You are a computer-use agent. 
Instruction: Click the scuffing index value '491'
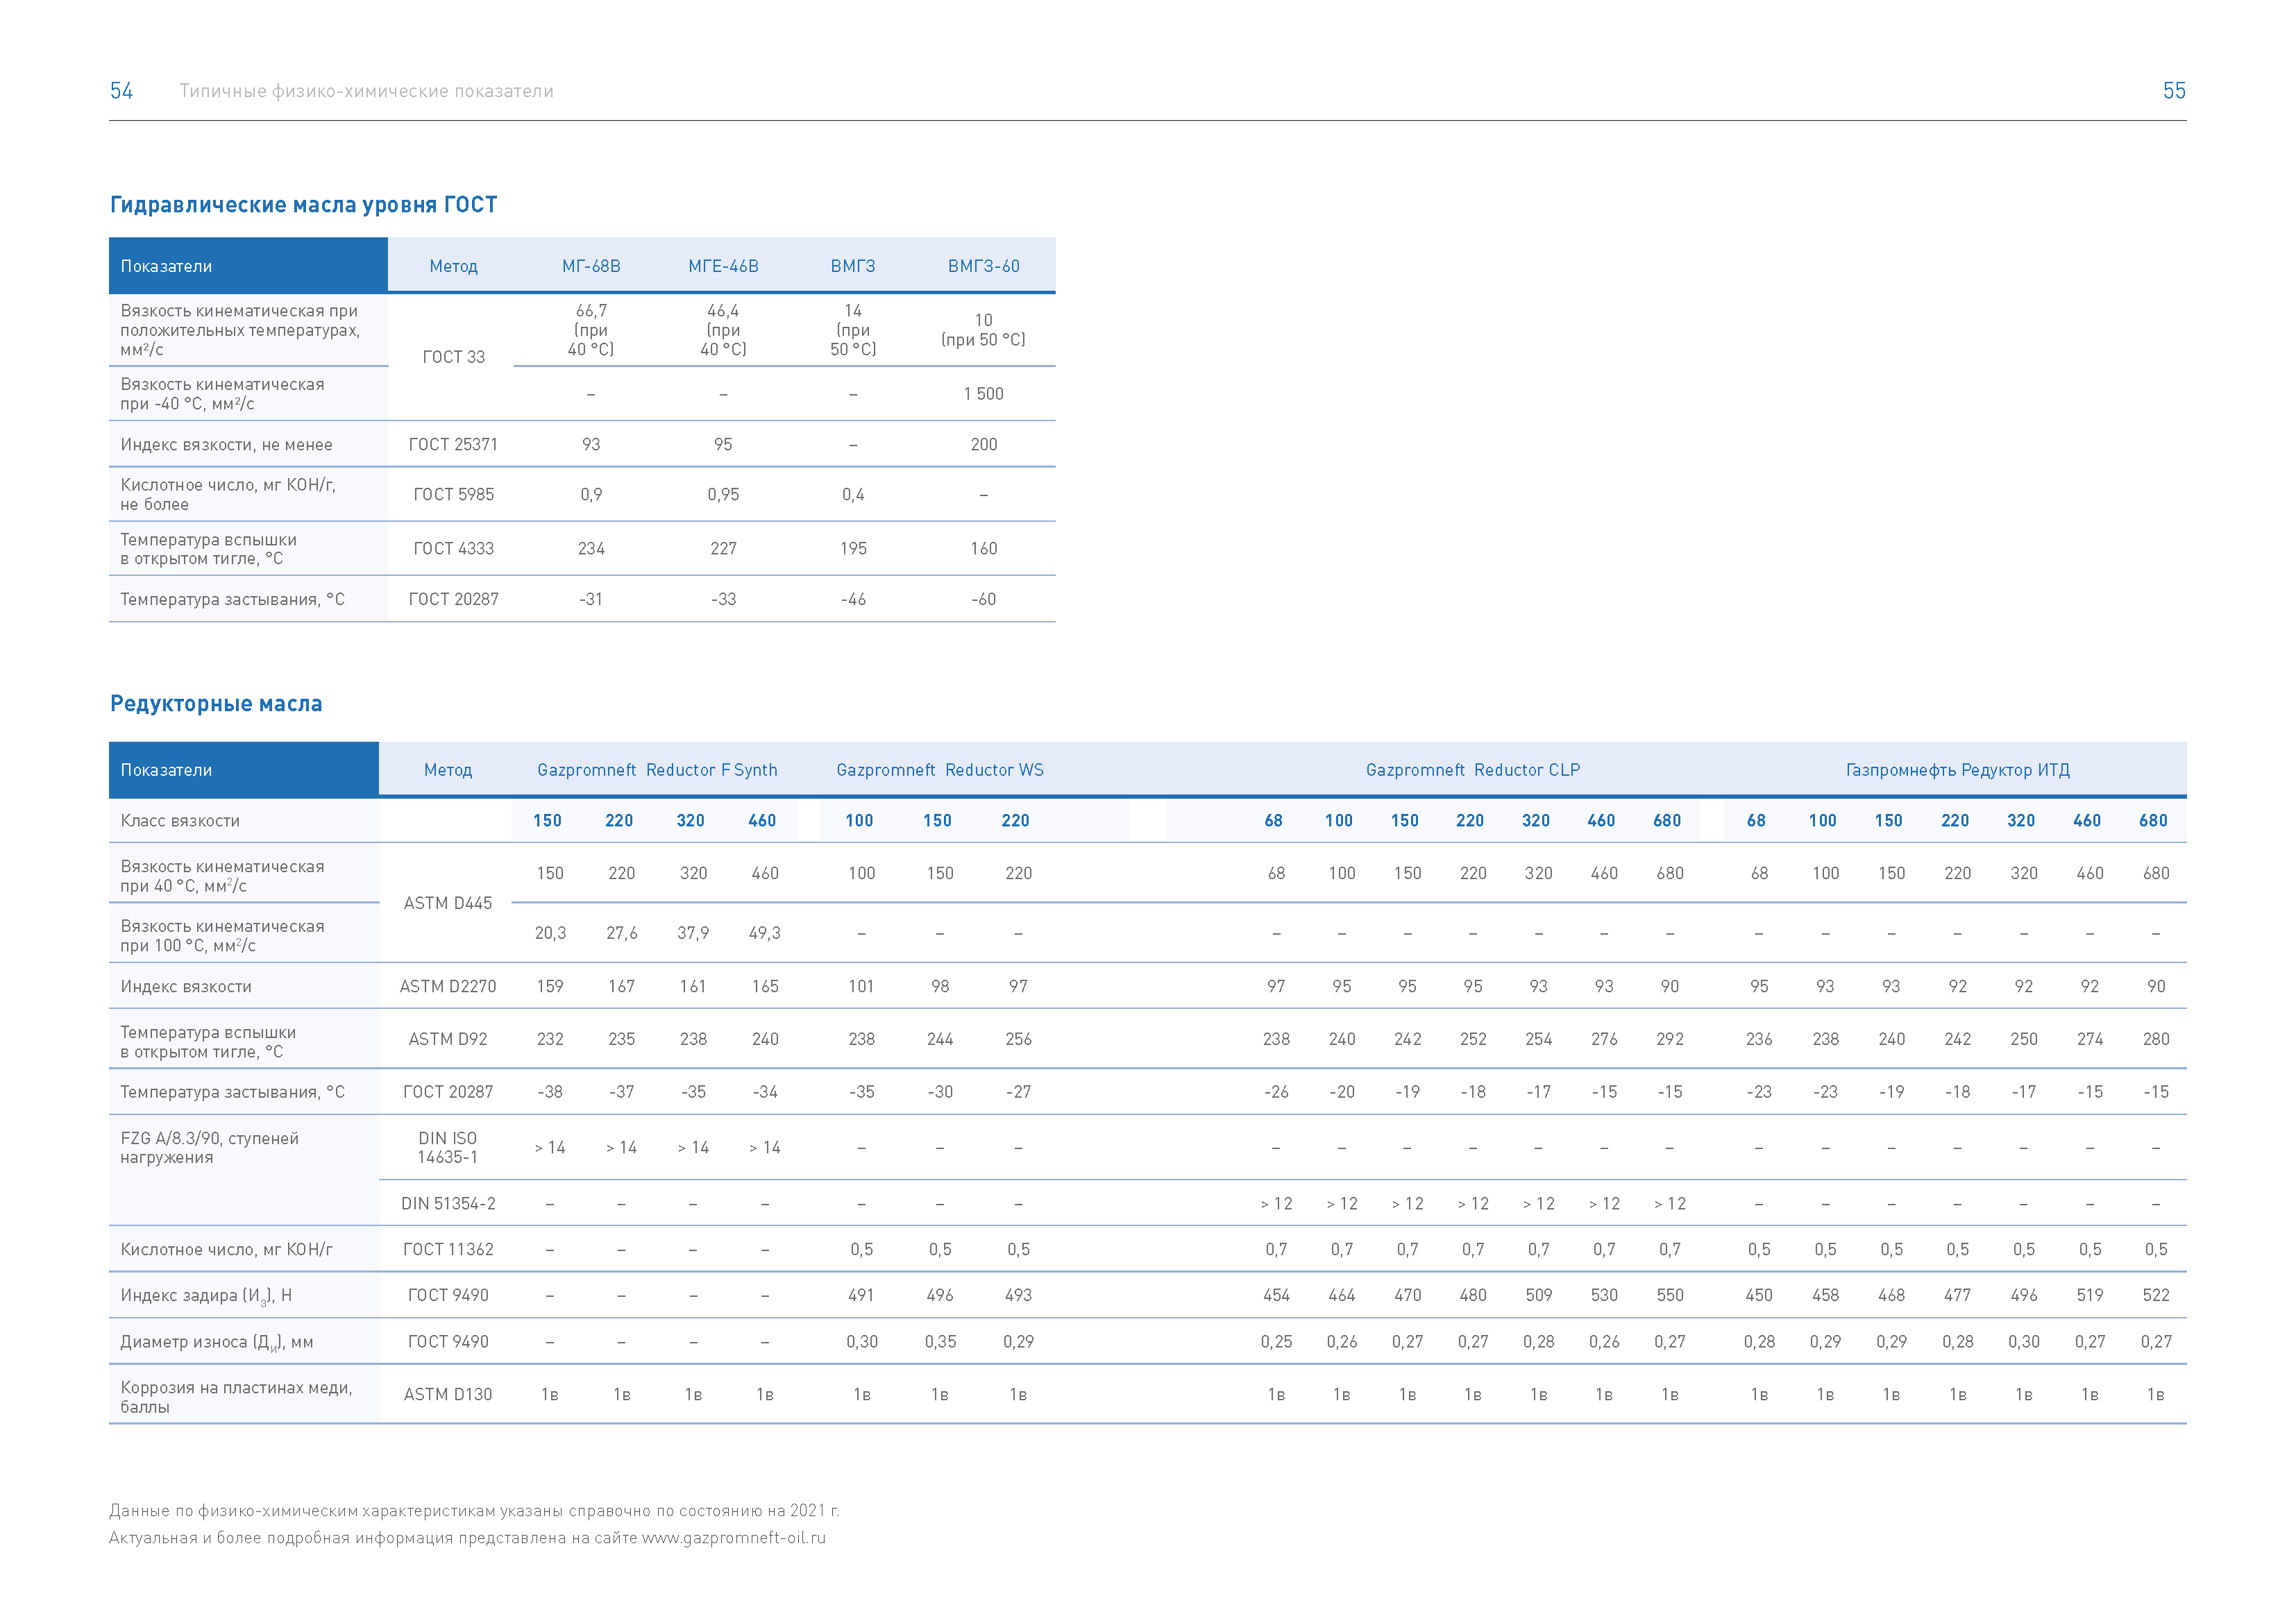[861, 1296]
